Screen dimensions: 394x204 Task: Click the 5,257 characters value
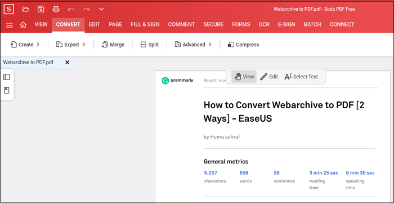point(211,173)
